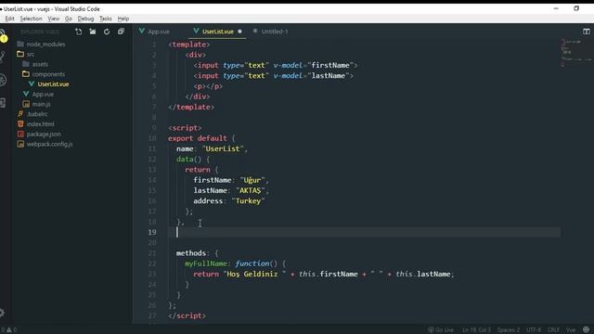Click Spaces: 2 indentation setting
Image resolution: width=594 pixels, height=334 pixels.
point(509,330)
